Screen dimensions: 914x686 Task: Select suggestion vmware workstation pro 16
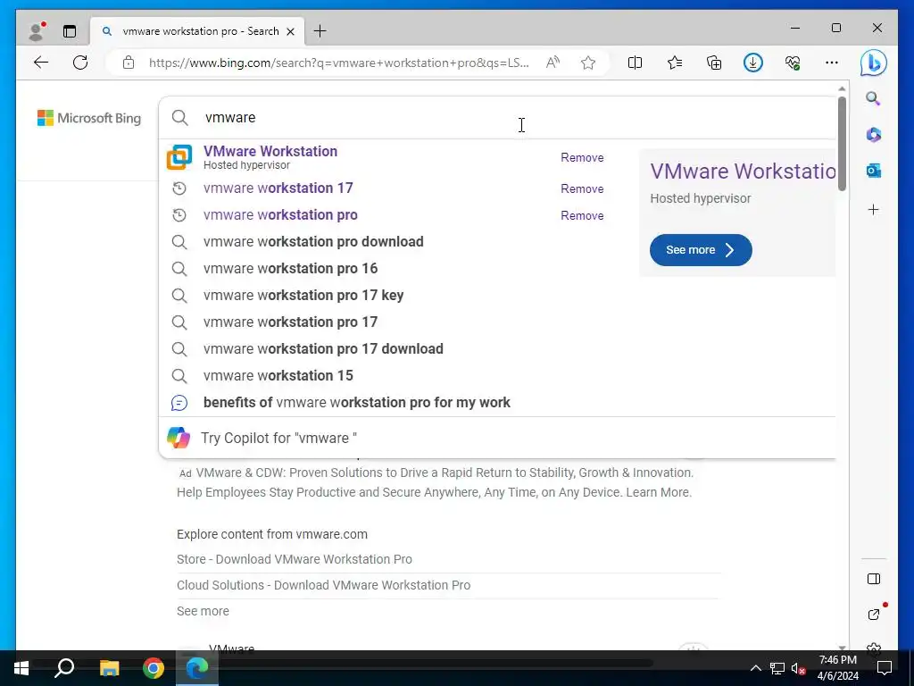click(290, 268)
